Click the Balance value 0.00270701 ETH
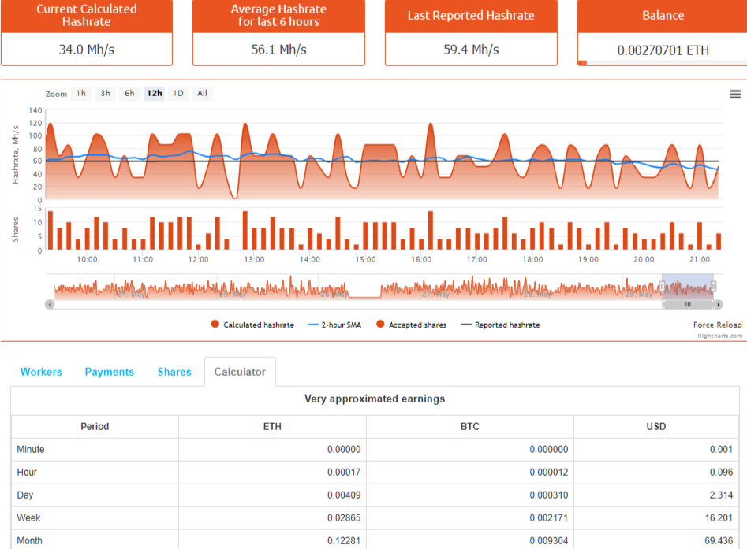The width and height of the screenshot is (747, 549). tap(663, 50)
